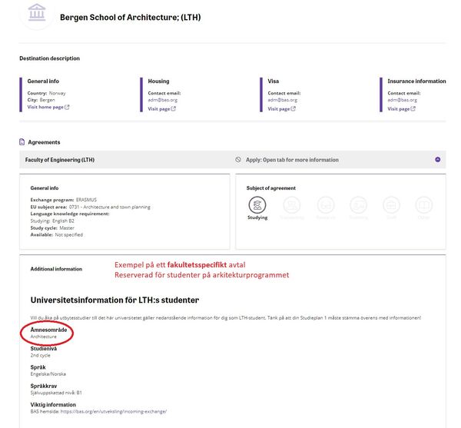Open Visit page under Insurance information
The height and width of the screenshot is (428, 461).
coord(398,109)
